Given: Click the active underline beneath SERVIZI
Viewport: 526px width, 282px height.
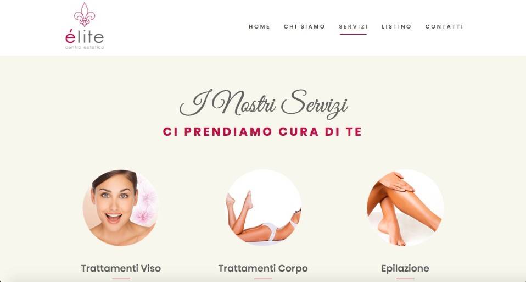Looking at the screenshot, I should (x=353, y=34).
